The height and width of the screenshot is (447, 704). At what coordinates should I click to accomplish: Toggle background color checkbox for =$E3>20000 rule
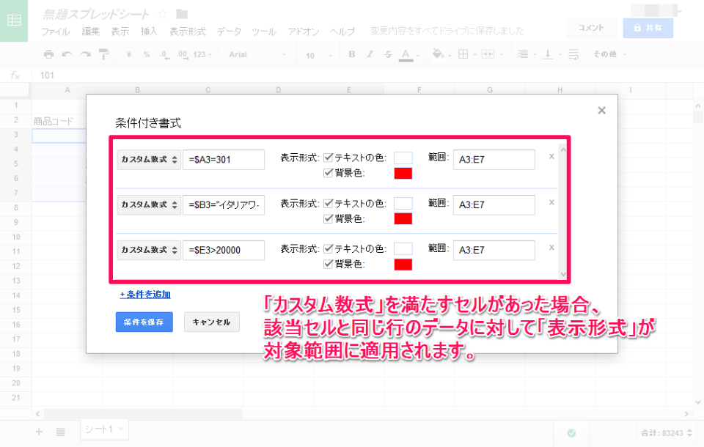pyautogui.click(x=328, y=264)
